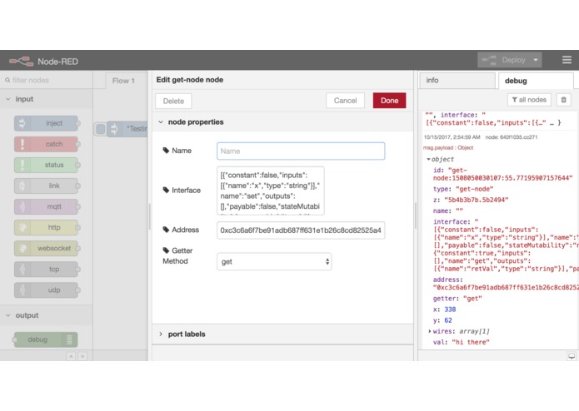Viewport: 579px width, 411px height.
Task: Click the Address input field
Action: coord(301,230)
